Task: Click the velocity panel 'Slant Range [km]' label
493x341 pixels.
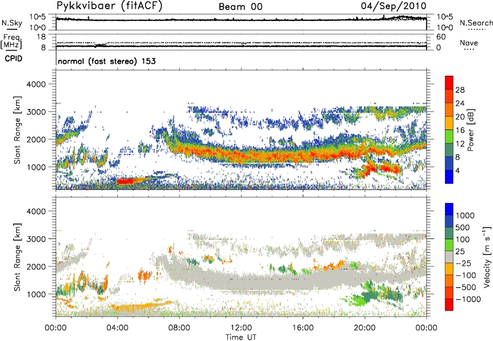Action: (18, 257)
